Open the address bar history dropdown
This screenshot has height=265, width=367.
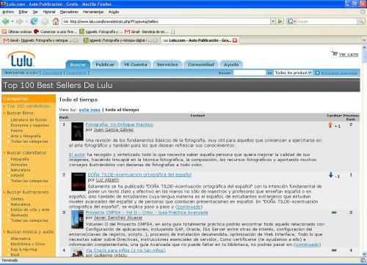273,21
